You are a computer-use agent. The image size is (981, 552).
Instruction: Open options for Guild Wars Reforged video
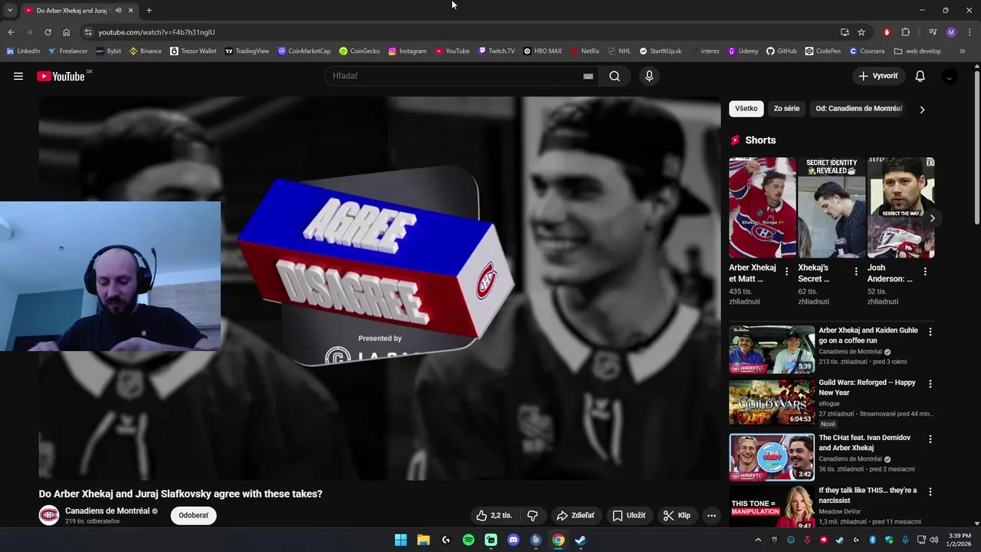930,383
